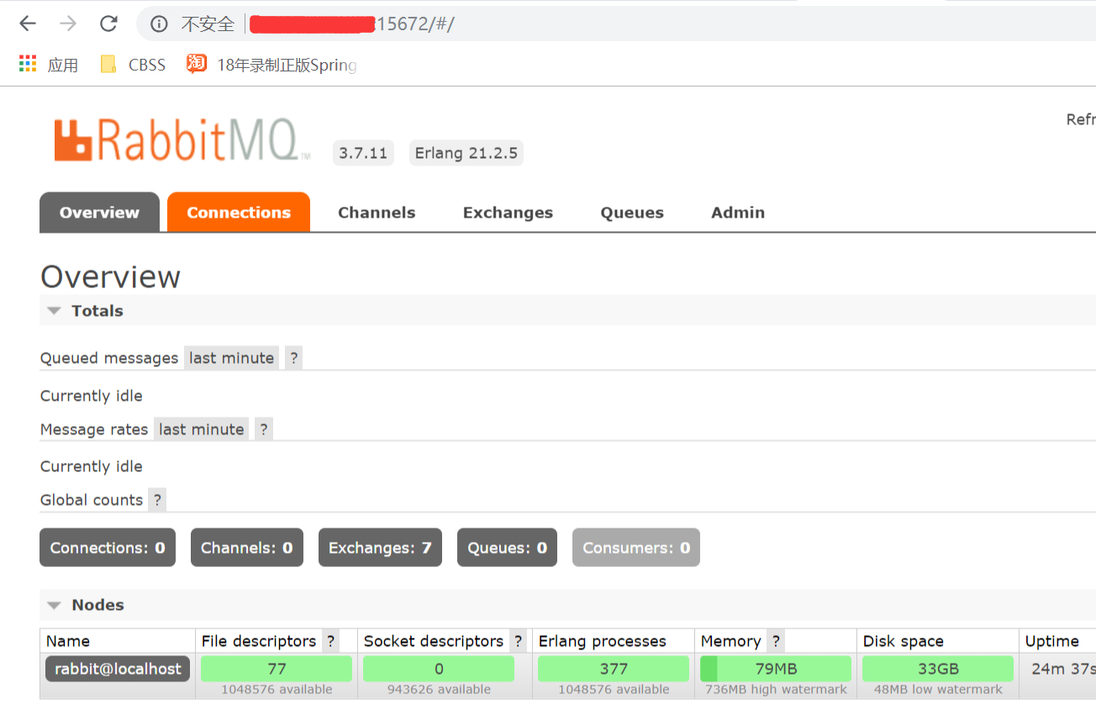Click the browser back arrow
Screen dimensions: 1096x720
point(28,23)
